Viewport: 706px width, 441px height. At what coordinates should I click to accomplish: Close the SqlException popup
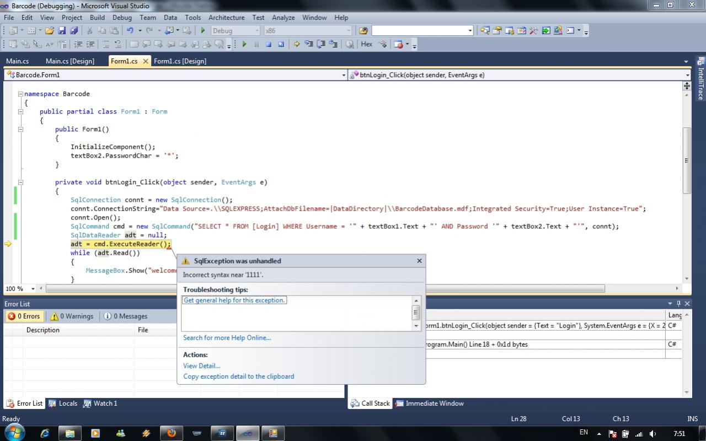click(419, 261)
